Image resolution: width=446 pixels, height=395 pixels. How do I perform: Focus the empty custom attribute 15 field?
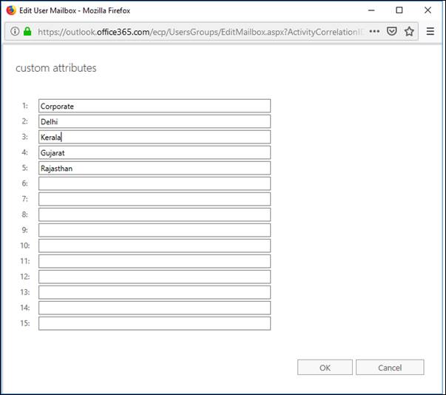[155, 323]
